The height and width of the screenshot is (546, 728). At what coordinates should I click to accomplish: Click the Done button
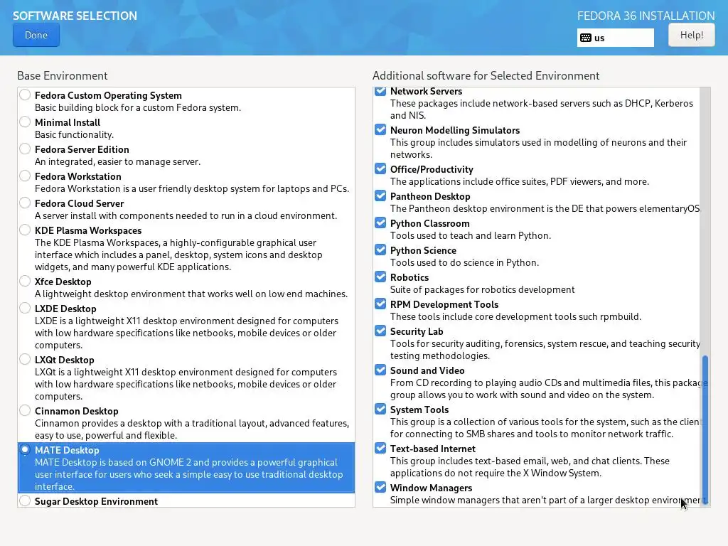pyautogui.click(x=36, y=36)
